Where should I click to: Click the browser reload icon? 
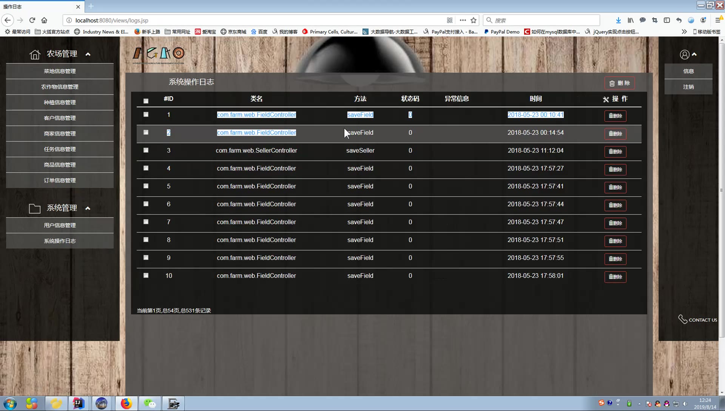point(32,20)
